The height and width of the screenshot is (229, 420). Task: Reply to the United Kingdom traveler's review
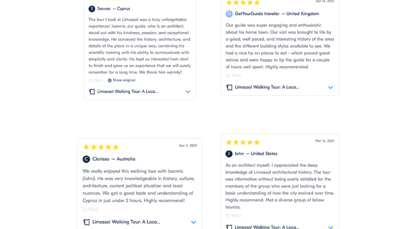pyautogui.click(x=233, y=75)
